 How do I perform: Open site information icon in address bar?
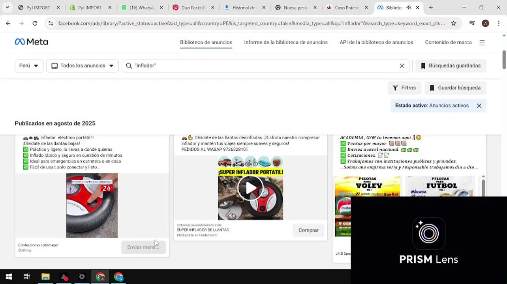[x=51, y=23]
